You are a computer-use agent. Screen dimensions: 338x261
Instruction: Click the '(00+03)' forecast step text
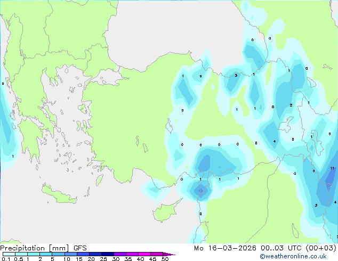(321, 248)
